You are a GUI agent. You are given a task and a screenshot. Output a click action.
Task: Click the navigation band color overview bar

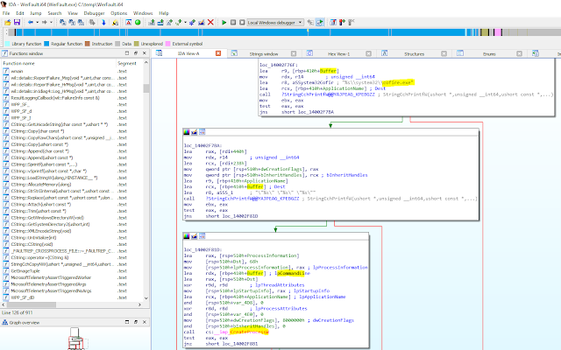280,31
